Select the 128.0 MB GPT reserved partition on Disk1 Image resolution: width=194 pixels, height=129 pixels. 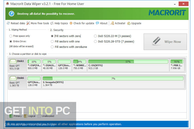(64, 65)
